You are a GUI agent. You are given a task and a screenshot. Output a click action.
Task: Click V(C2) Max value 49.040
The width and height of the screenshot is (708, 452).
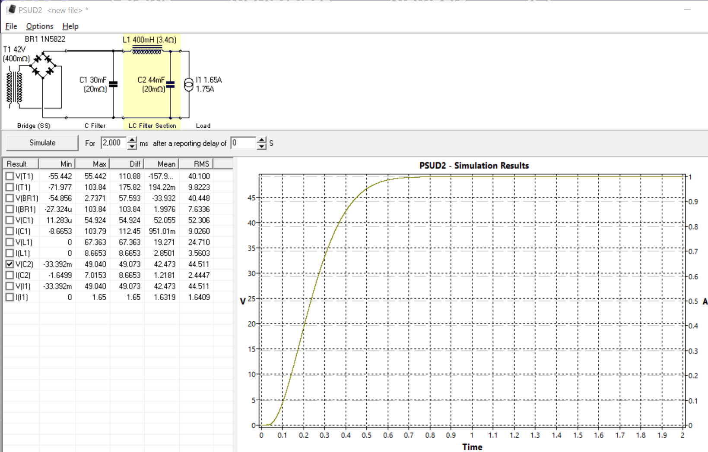click(95, 264)
